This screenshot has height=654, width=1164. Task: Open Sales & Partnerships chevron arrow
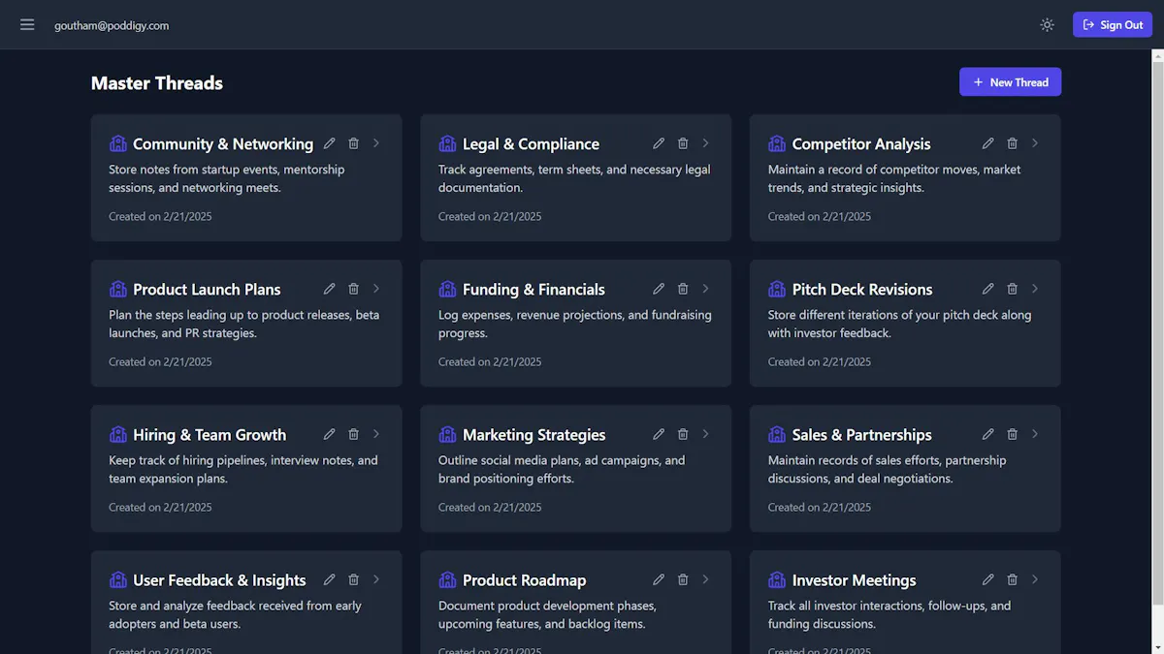[1035, 434]
